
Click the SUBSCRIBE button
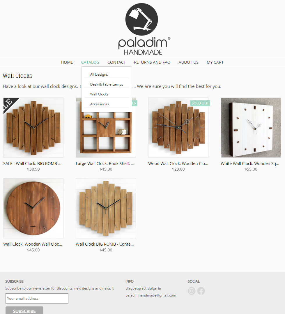(x=24, y=311)
